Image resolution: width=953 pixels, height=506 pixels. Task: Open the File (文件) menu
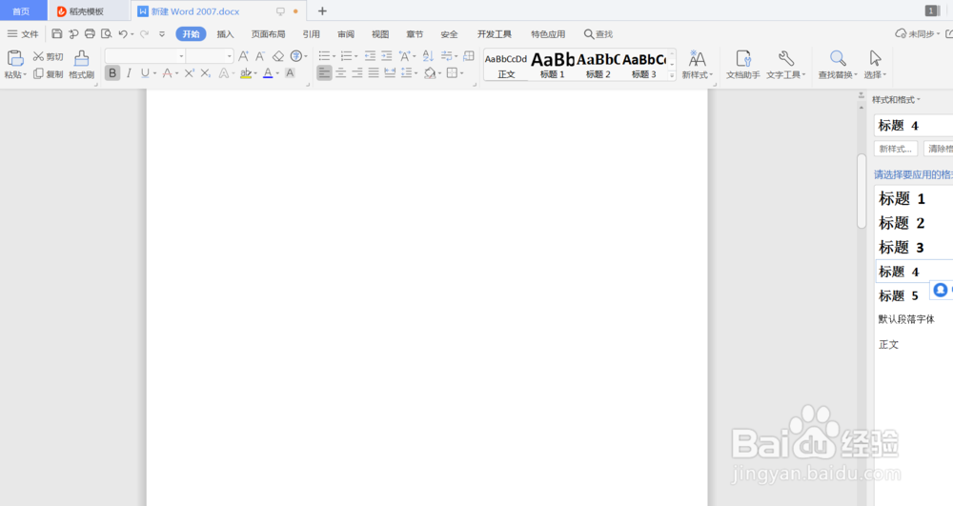click(23, 34)
